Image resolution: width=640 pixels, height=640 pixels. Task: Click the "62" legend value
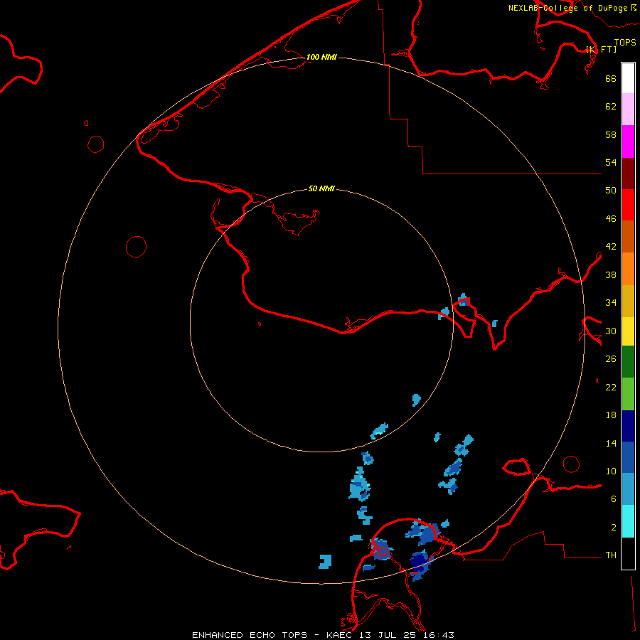(611, 107)
